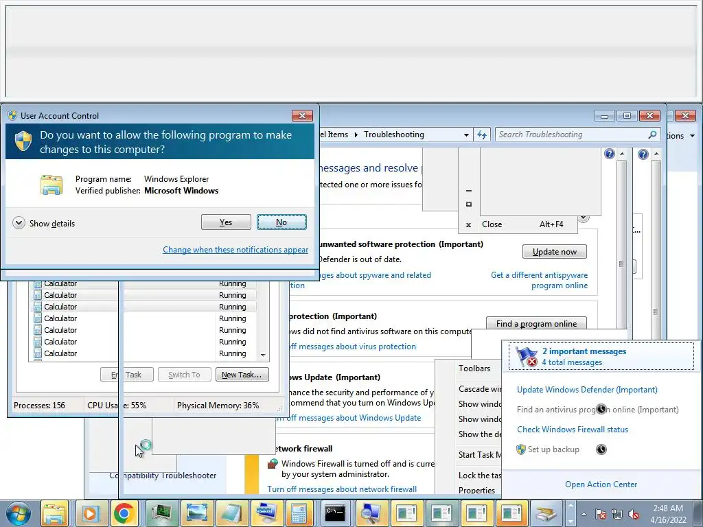Screen dimensions: 703x527
Task: Click the Compatibility Troubleshooter label
Action: pyautogui.click(x=163, y=476)
